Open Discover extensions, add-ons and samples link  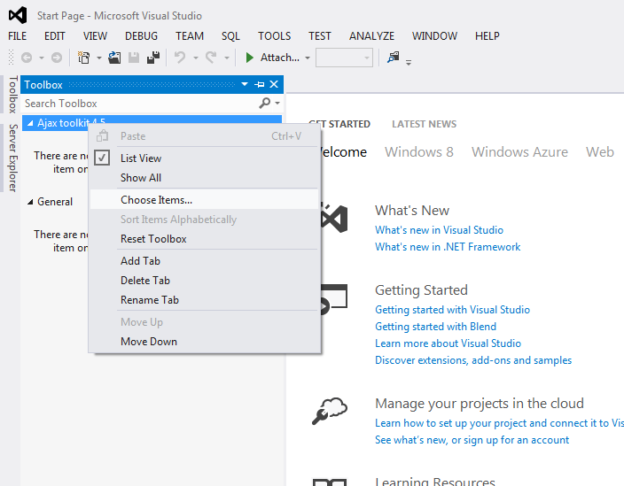[x=473, y=360]
